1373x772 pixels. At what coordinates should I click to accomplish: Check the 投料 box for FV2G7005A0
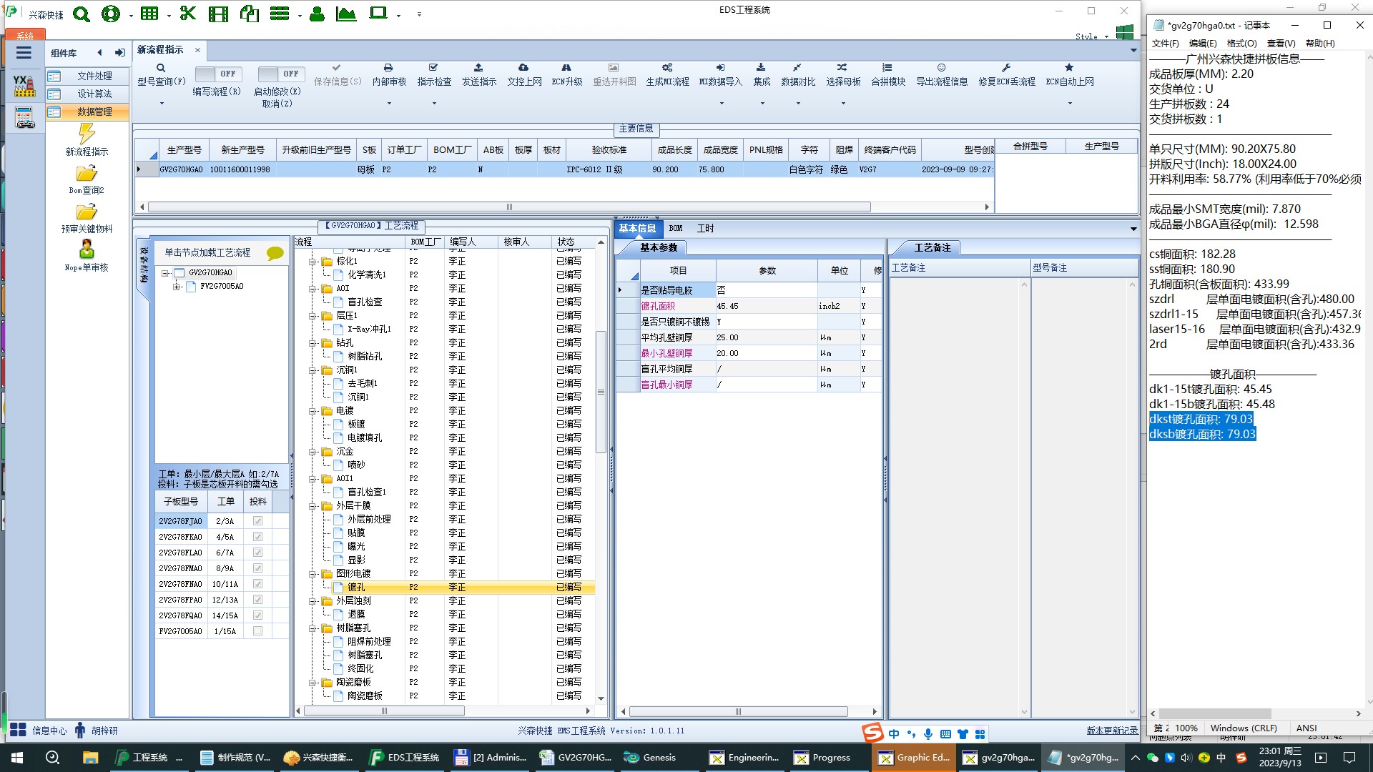click(x=257, y=631)
